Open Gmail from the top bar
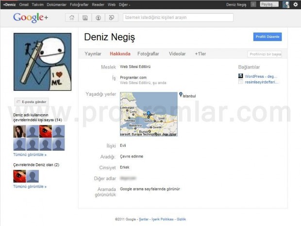 click(x=24, y=4)
